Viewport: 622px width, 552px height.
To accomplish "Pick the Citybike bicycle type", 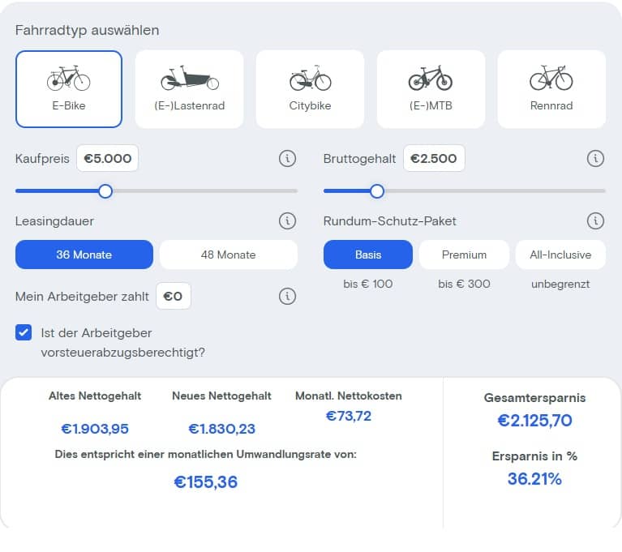I will (310, 89).
